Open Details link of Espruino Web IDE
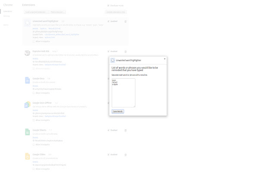Image resolution: width=276 pixels, height=172 pixels. click(x=35, y=59)
